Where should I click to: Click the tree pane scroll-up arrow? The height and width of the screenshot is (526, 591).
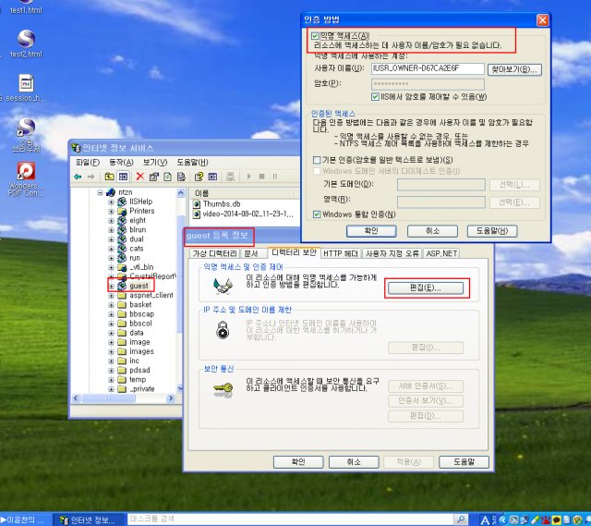coord(181,193)
